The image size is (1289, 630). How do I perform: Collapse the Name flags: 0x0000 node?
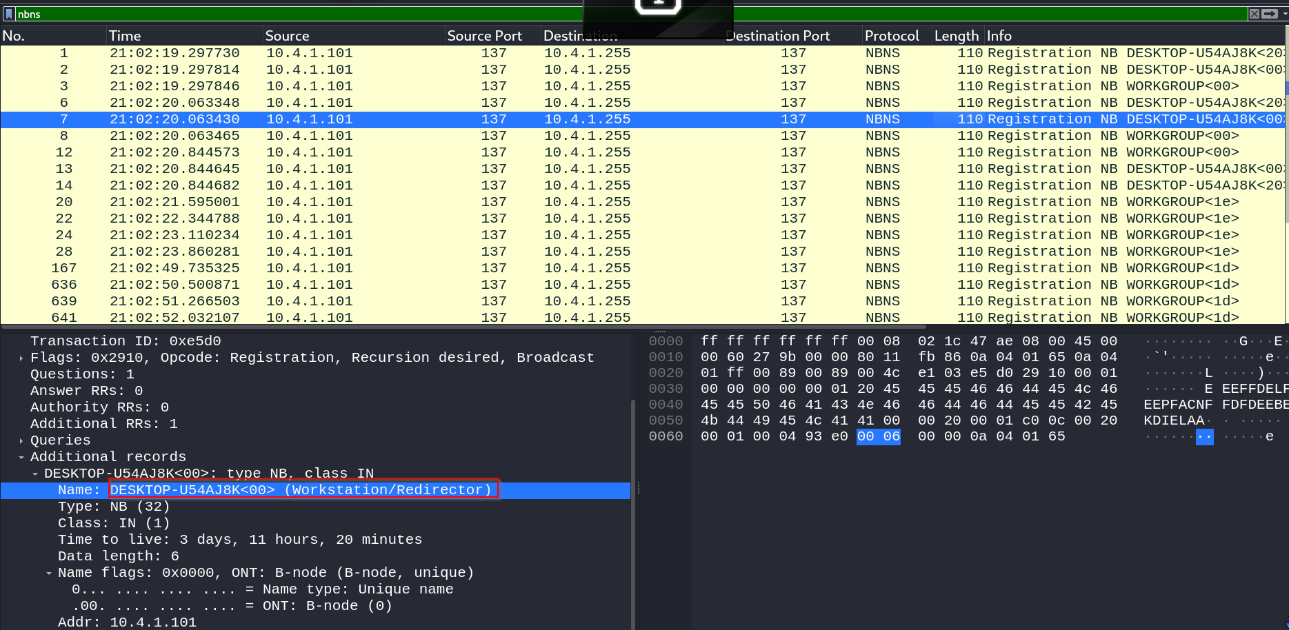pos(49,573)
